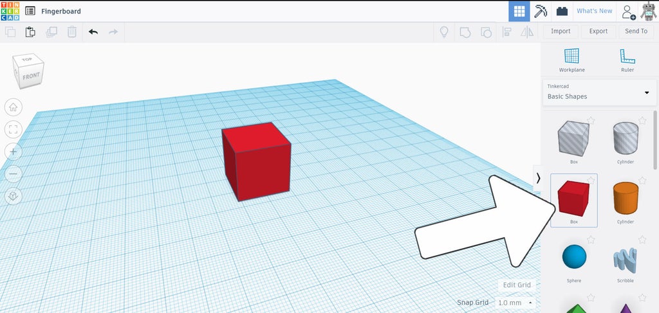659x313 pixels.
Task: Click the Tinkercad logo
Action: click(x=10, y=11)
